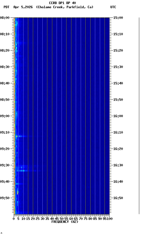Viewport: 151px width, 236px height.
Task: Click the 15:10 UTC time label
Action: pyautogui.click(x=118, y=34)
